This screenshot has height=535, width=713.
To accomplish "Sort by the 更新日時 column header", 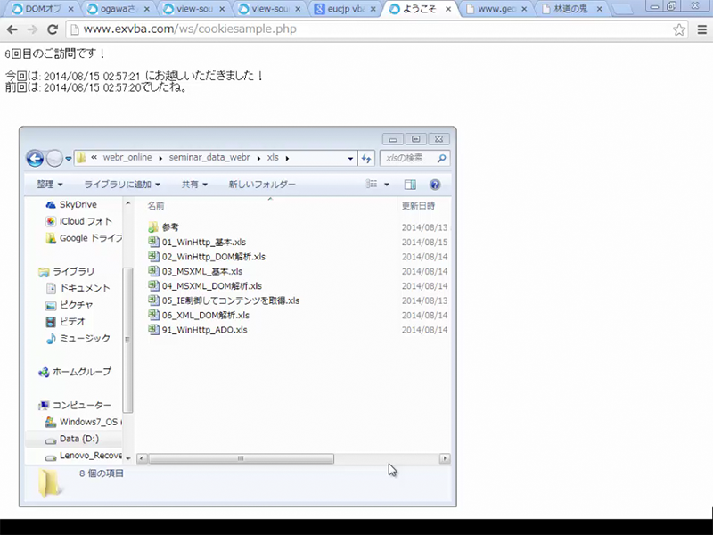I will pos(418,205).
